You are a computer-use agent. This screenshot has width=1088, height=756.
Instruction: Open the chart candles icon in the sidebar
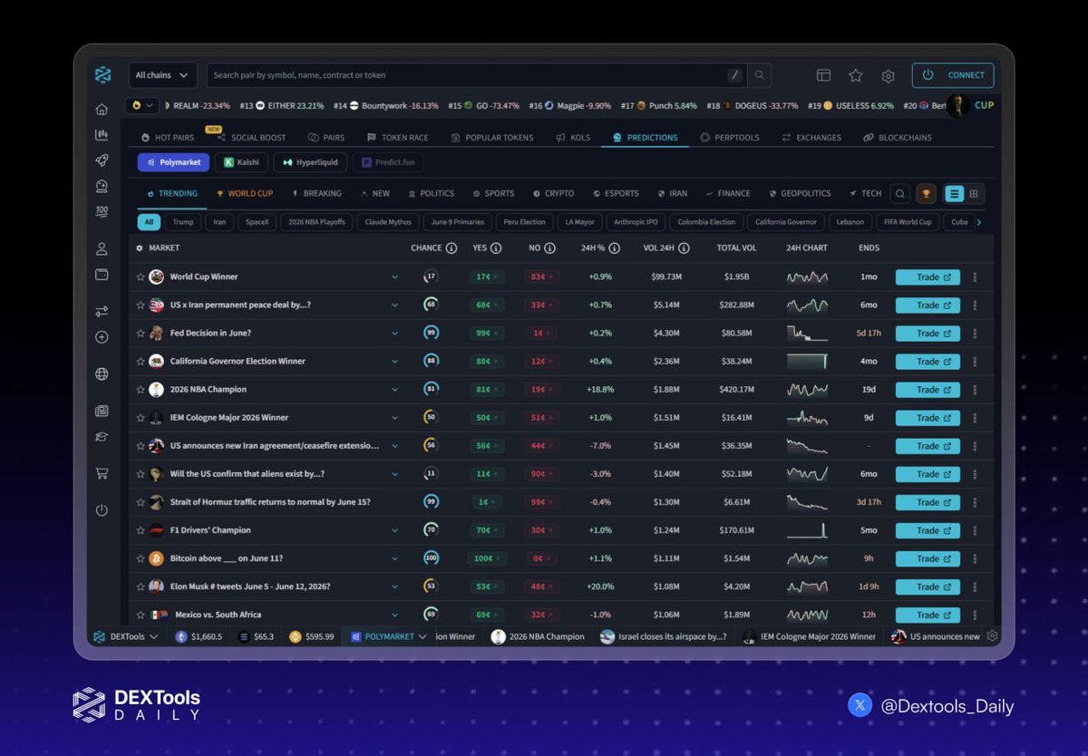coord(102,135)
